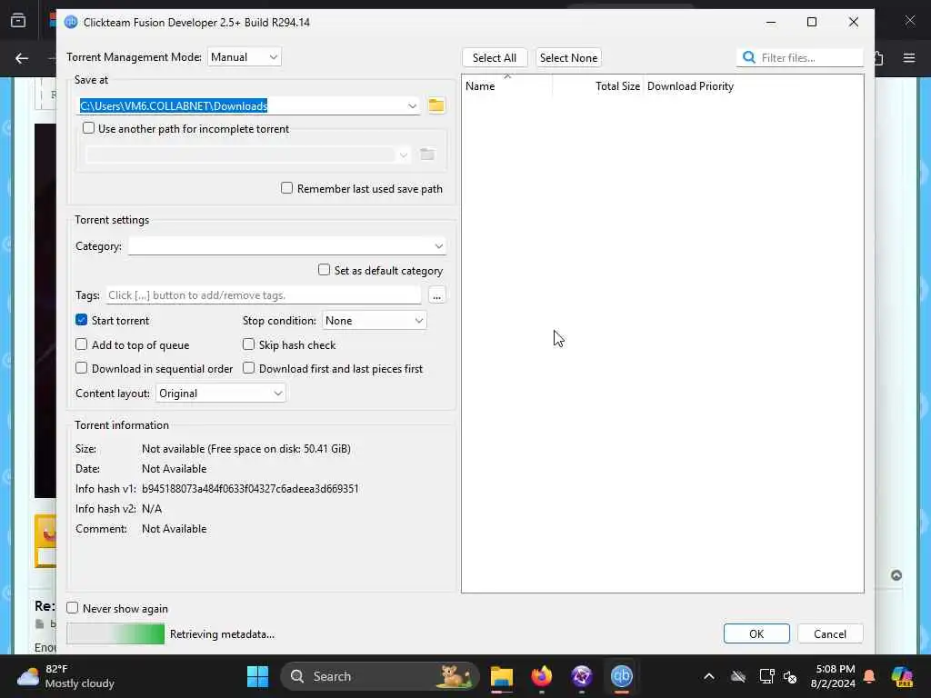The height and width of the screenshot is (698, 931).
Task: Open Copilot preview icon in taskbar
Action: [x=902, y=676]
